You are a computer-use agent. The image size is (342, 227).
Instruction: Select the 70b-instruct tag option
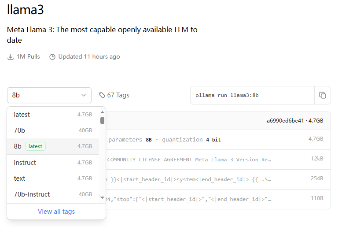(x=53, y=194)
